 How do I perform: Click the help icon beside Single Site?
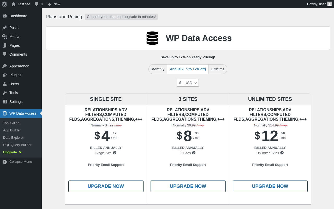click(x=115, y=153)
